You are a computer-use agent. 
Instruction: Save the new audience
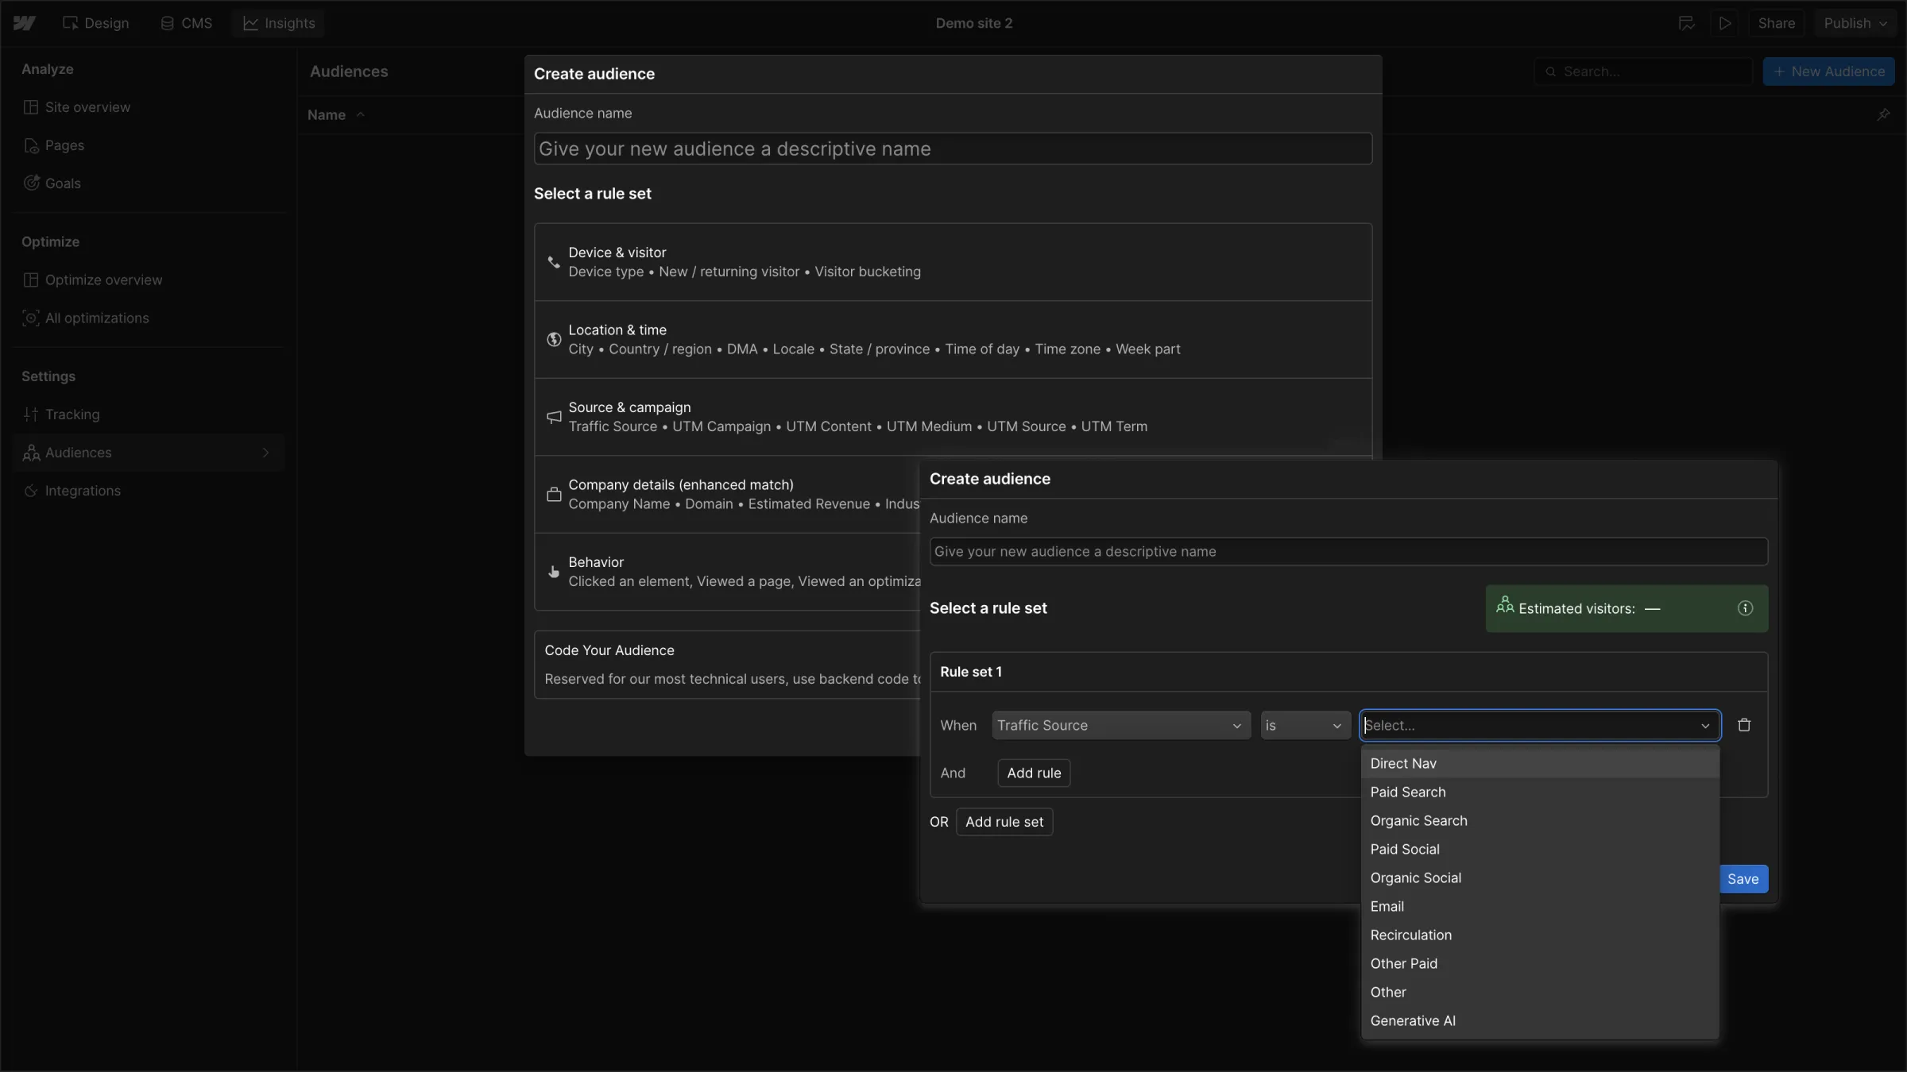click(1743, 878)
